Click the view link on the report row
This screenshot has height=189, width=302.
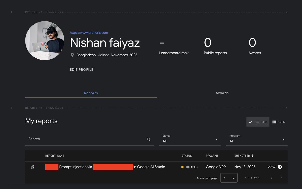272,167
